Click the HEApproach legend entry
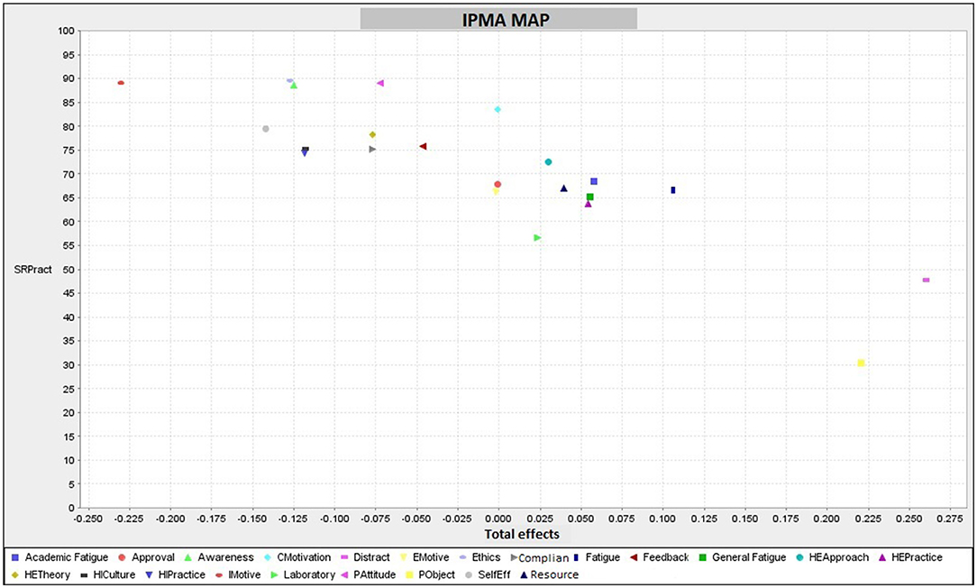977x588 pixels. tap(833, 557)
